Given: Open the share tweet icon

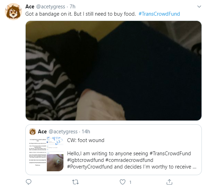Looking at the screenshot, I should (x=169, y=182).
